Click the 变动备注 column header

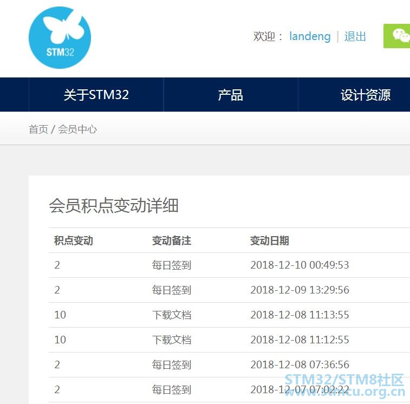pos(172,240)
